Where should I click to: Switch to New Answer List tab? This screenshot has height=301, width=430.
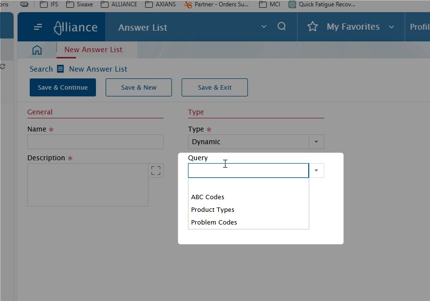93,50
